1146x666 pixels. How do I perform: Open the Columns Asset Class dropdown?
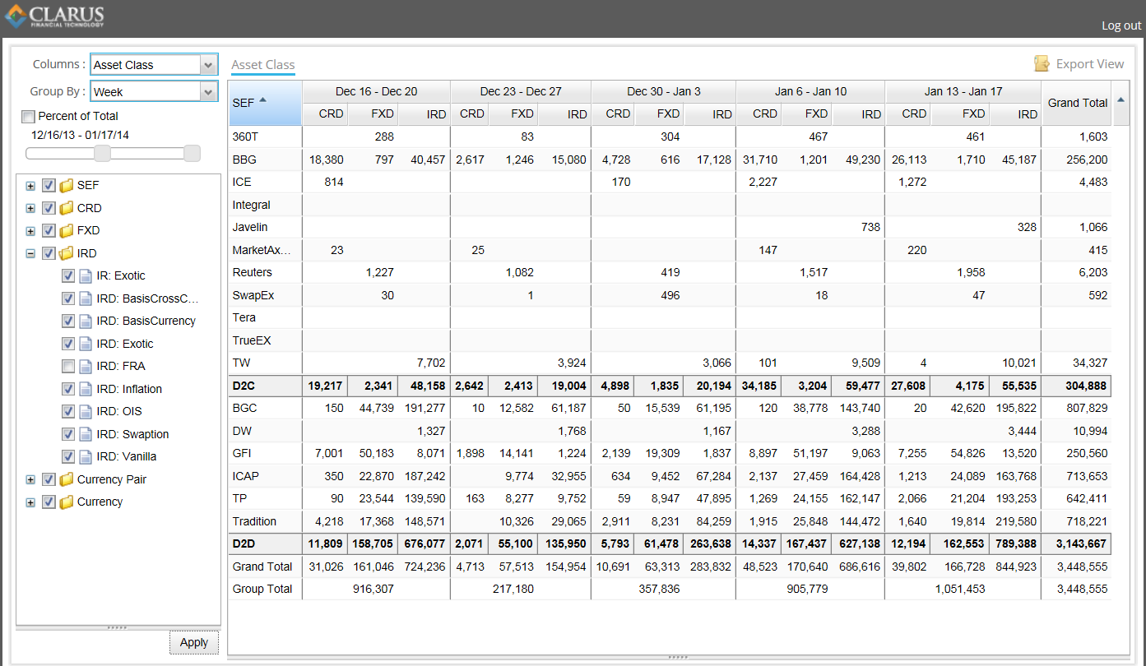coord(208,65)
